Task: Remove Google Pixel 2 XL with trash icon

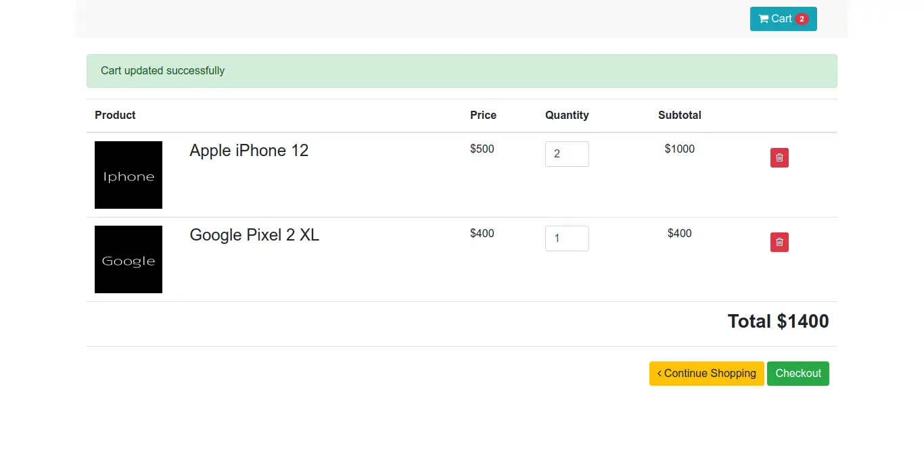Action: coord(779,243)
